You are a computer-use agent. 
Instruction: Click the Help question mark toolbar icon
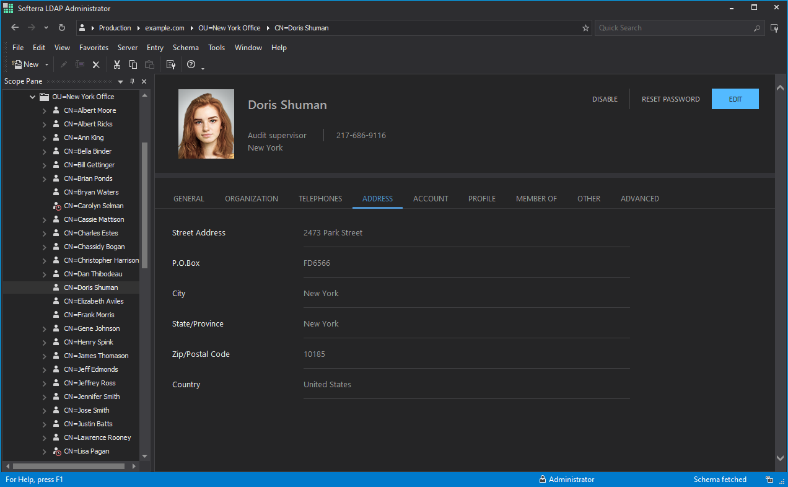tap(191, 64)
